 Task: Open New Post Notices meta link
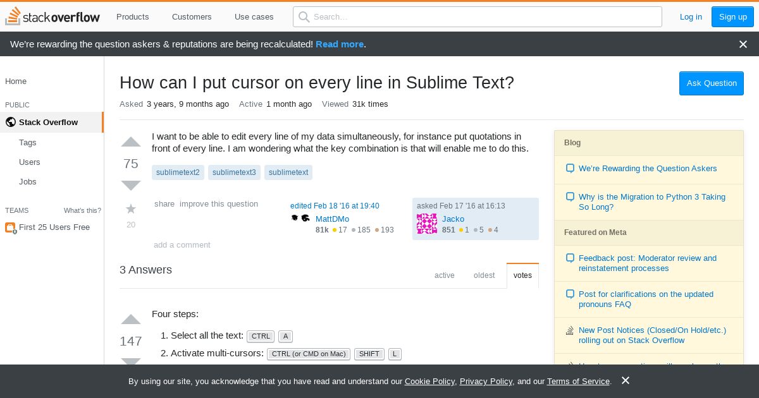(652, 335)
